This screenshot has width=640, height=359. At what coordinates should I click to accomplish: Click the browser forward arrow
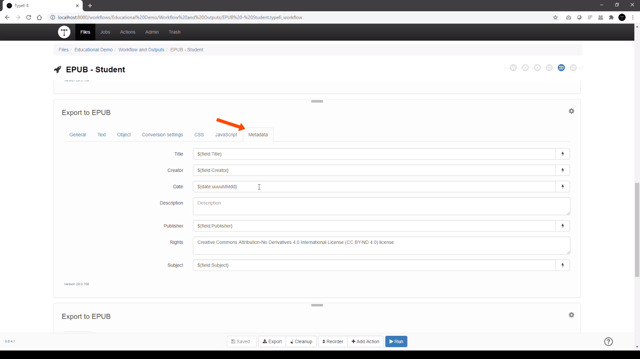(18, 17)
